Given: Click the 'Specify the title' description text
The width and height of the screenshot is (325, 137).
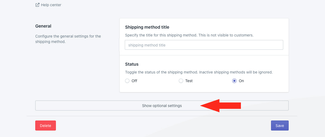Looking at the screenshot, I should pos(189,35).
